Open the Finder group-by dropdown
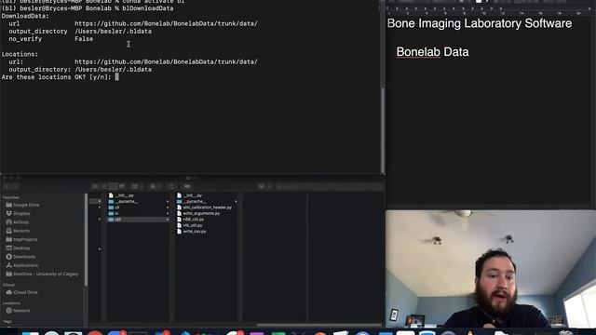596x335 pixels. point(138,186)
